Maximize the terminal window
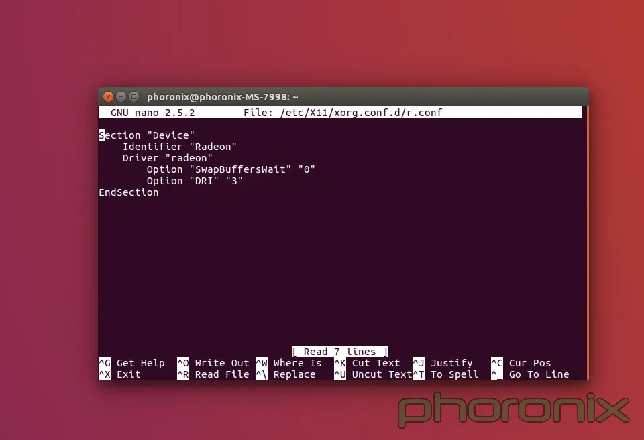 (133, 97)
